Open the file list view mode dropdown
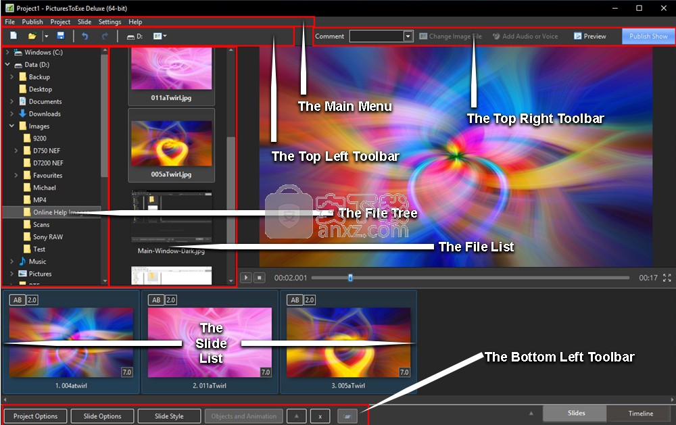This screenshot has height=425, width=676. (160, 36)
